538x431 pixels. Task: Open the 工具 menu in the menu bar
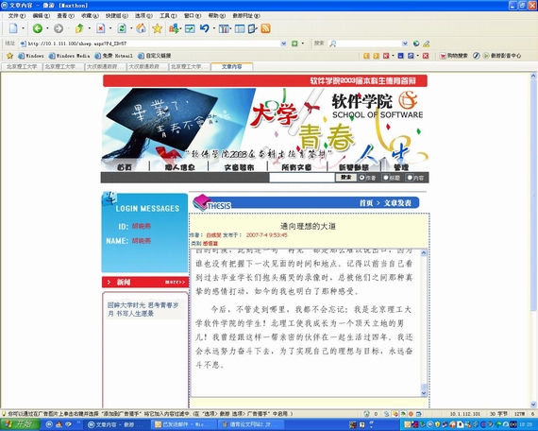168,16
